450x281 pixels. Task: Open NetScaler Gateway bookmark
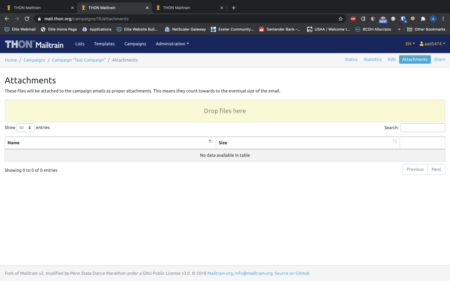[x=185, y=29]
